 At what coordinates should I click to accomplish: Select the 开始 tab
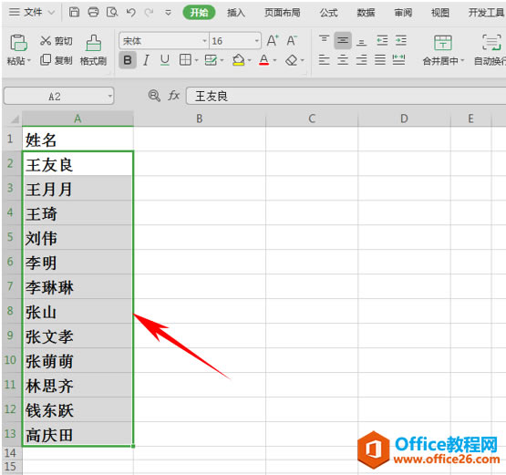(x=199, y=13)
